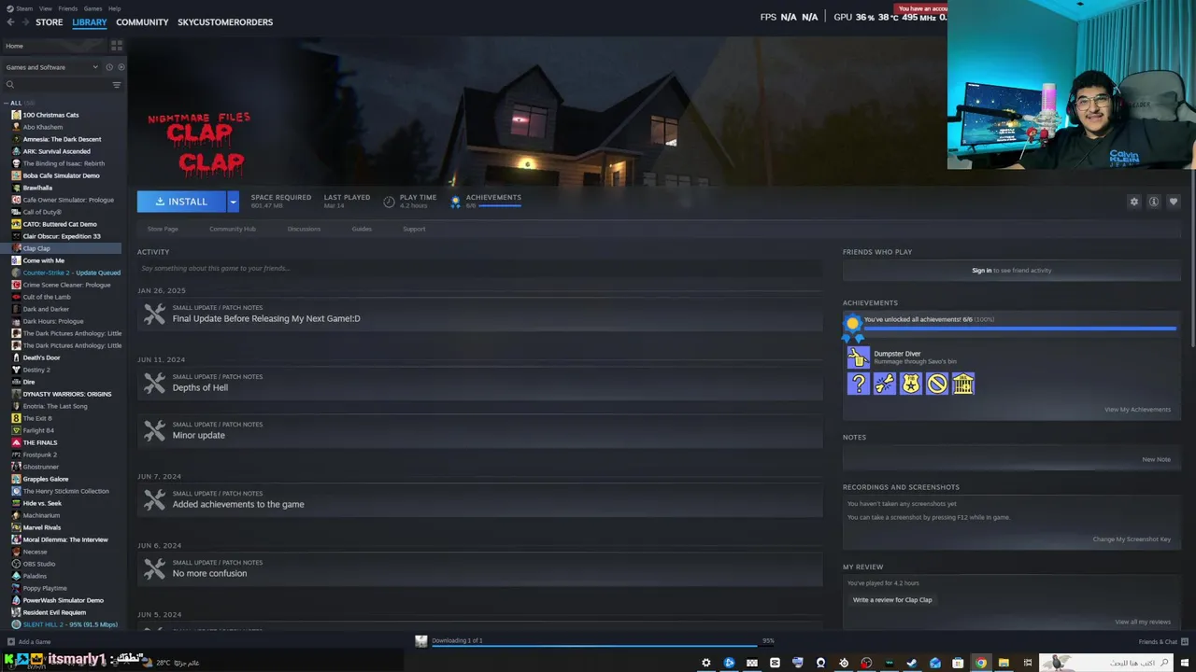
Task: Open the Discussions link
Action: (x=304, y=229)
